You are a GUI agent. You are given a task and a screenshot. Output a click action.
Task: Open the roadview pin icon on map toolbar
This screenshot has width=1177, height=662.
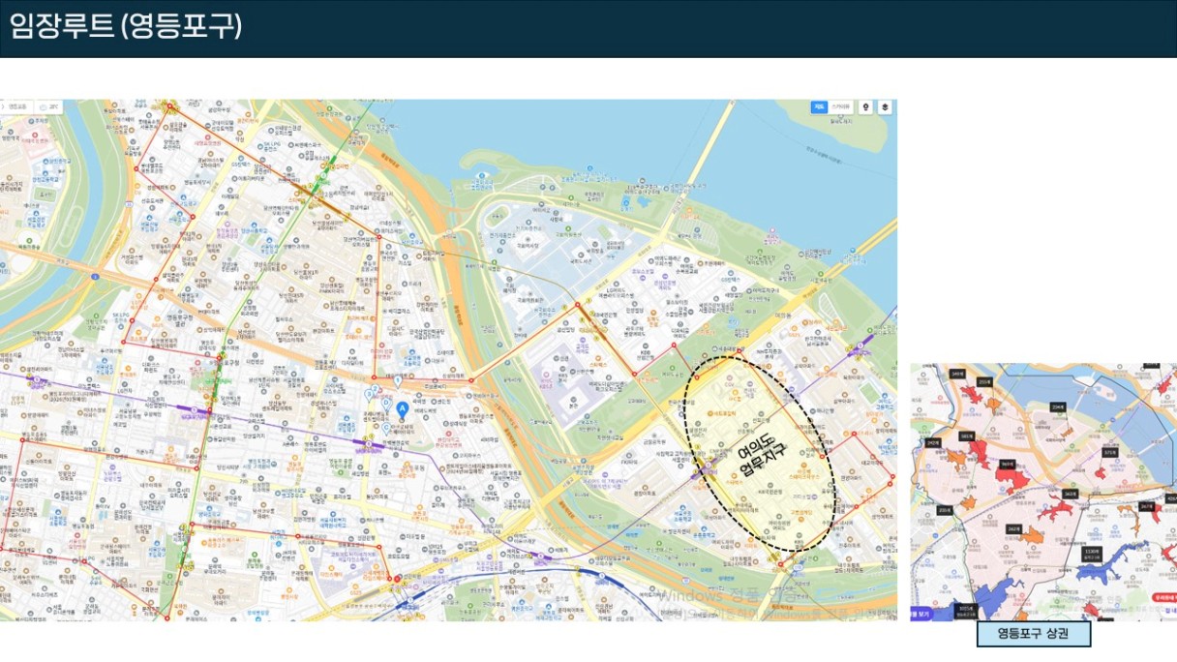(866, 106)
